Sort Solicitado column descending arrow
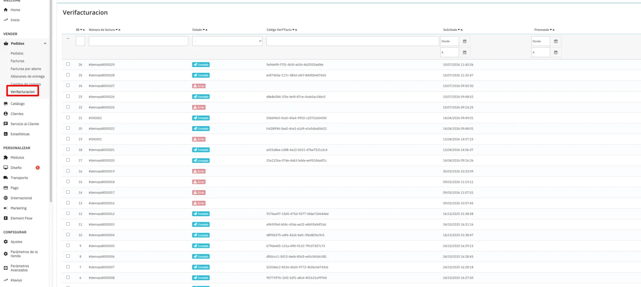 pyautogui.click(x=459, y=30)
